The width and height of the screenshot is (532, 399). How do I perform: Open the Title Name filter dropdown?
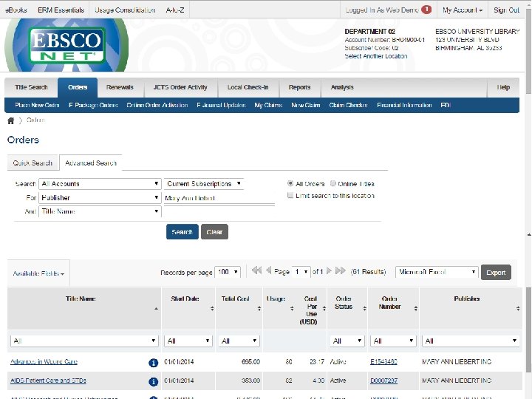point(84,341)
